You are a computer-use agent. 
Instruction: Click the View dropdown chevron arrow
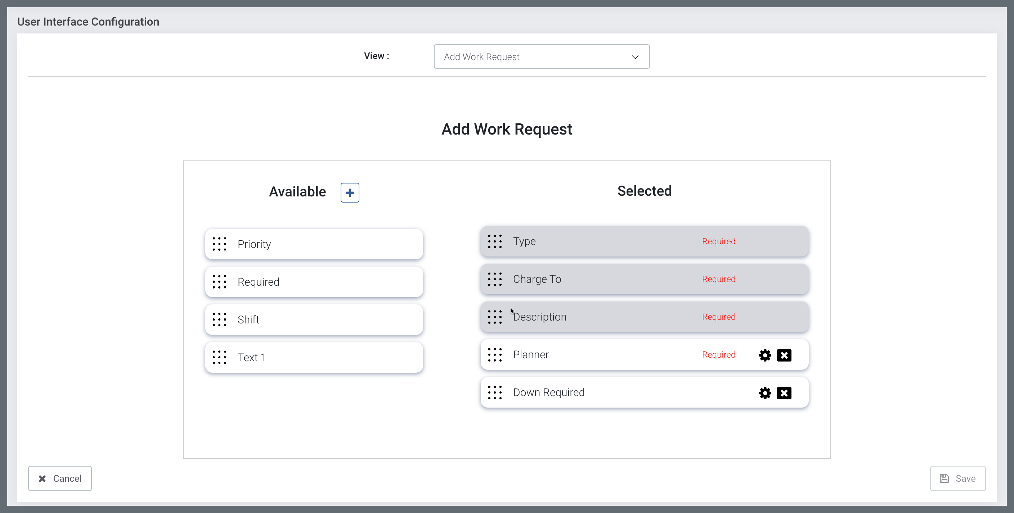[x=635, y=57]
